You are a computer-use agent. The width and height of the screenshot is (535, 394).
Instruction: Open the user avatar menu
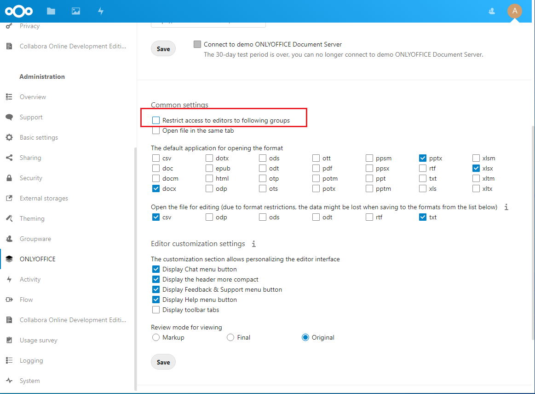514,11
